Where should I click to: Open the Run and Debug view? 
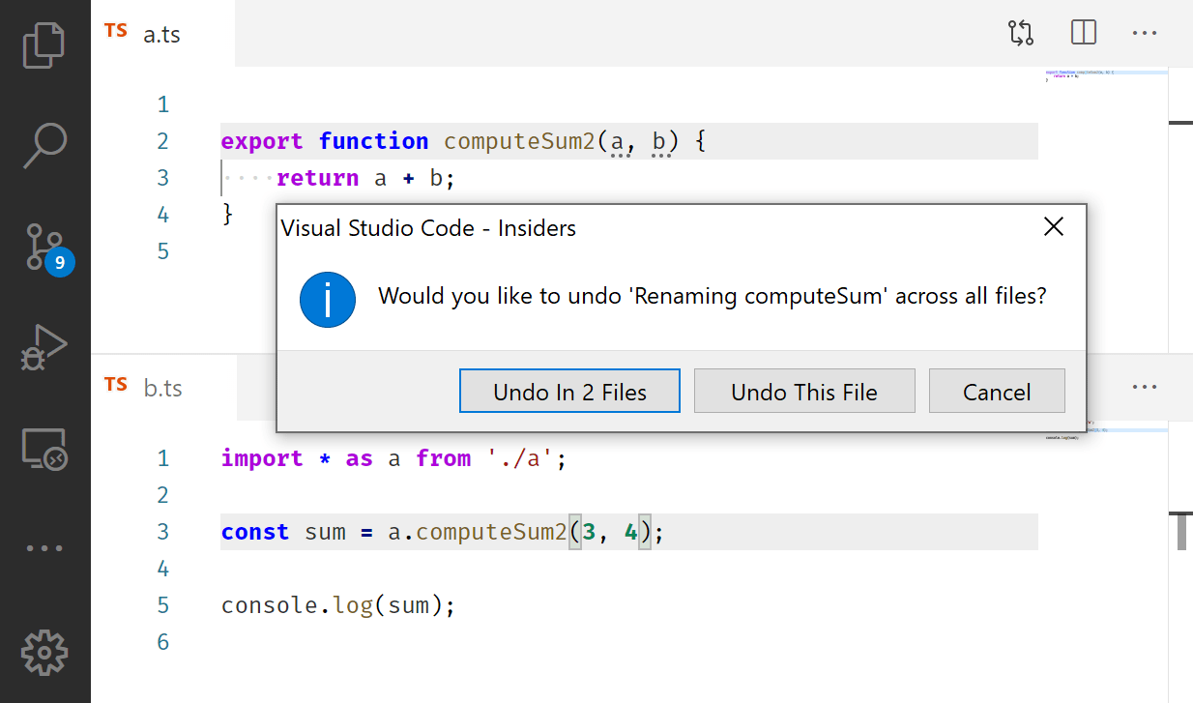click(x=44, y=347)
